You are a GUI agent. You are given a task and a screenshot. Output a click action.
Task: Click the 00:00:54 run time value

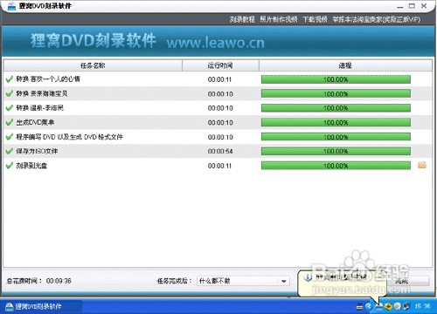[220, 151]
